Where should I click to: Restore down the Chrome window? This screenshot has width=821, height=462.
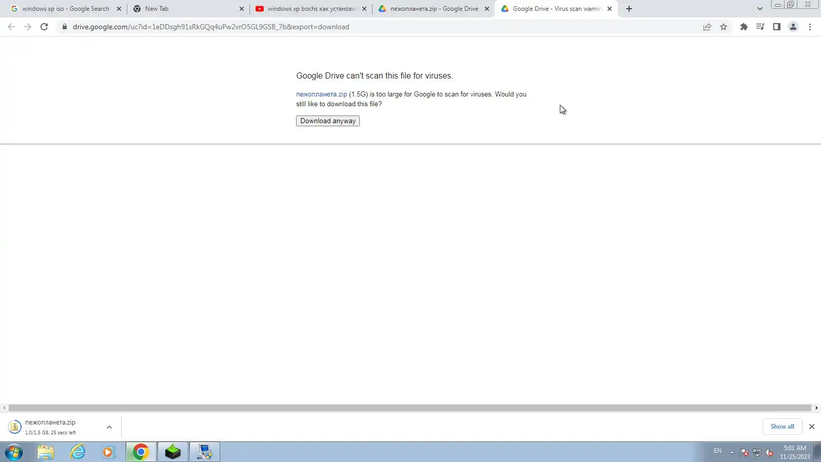click(791, 5)
